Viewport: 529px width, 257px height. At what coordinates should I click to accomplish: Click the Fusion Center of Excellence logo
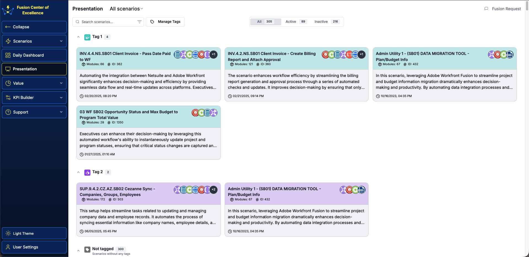pyautogui.click(x=8, y=10)
